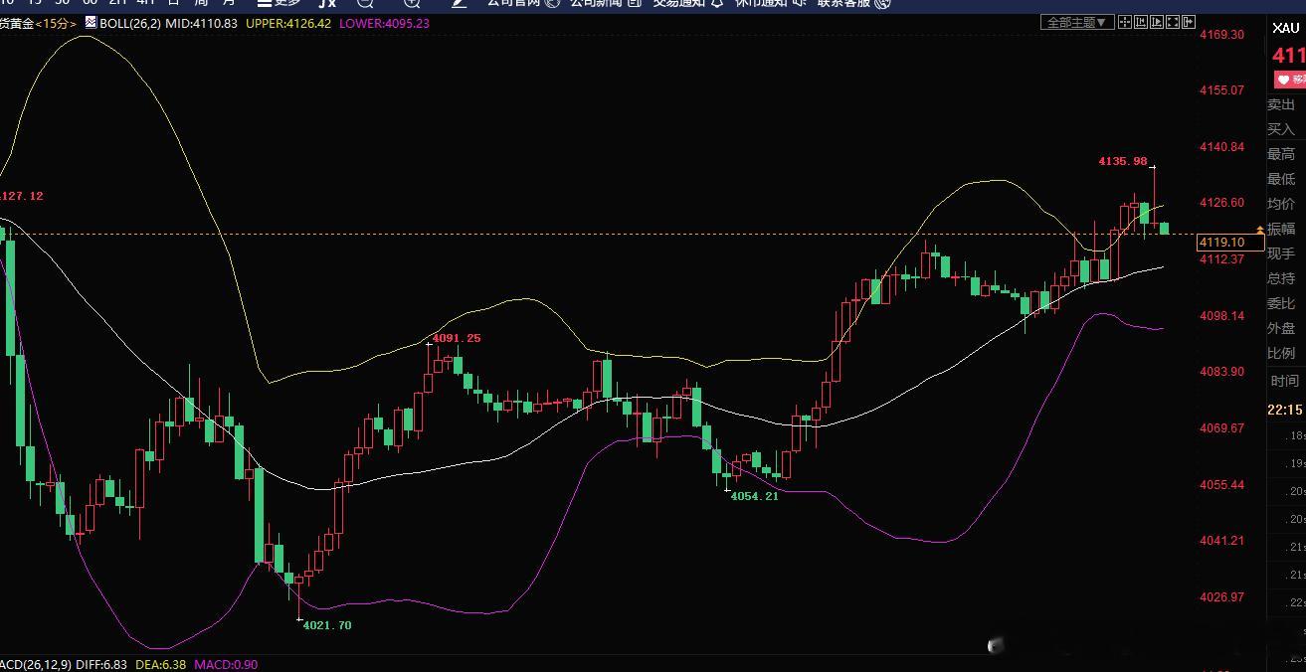This screenshot has height=672, width=1306.
Task: Select the pencil drawing tool icon
Action: [459, 3]
